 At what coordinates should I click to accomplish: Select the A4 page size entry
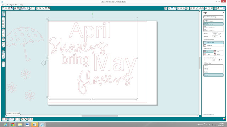tap(214, 27)
